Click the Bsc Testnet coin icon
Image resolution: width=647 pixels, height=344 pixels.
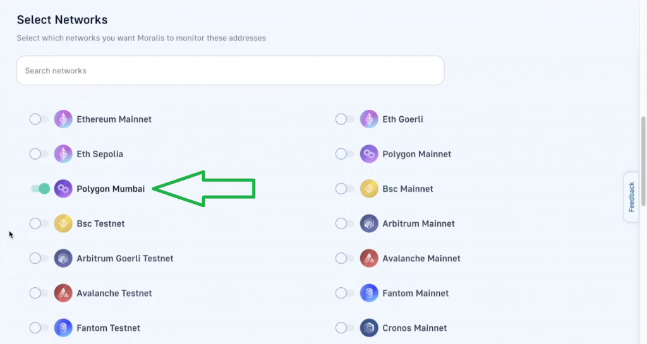(63, 223)
